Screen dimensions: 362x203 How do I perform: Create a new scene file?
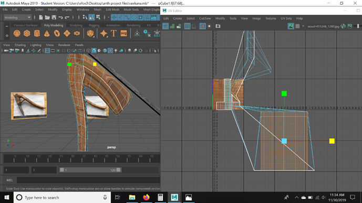click(x=40, y=17)
